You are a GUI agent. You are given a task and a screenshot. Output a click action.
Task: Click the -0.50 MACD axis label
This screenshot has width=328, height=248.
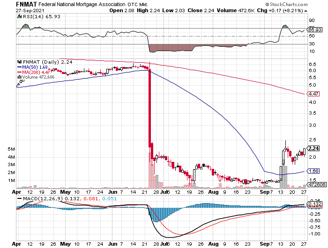click(314, 221)
